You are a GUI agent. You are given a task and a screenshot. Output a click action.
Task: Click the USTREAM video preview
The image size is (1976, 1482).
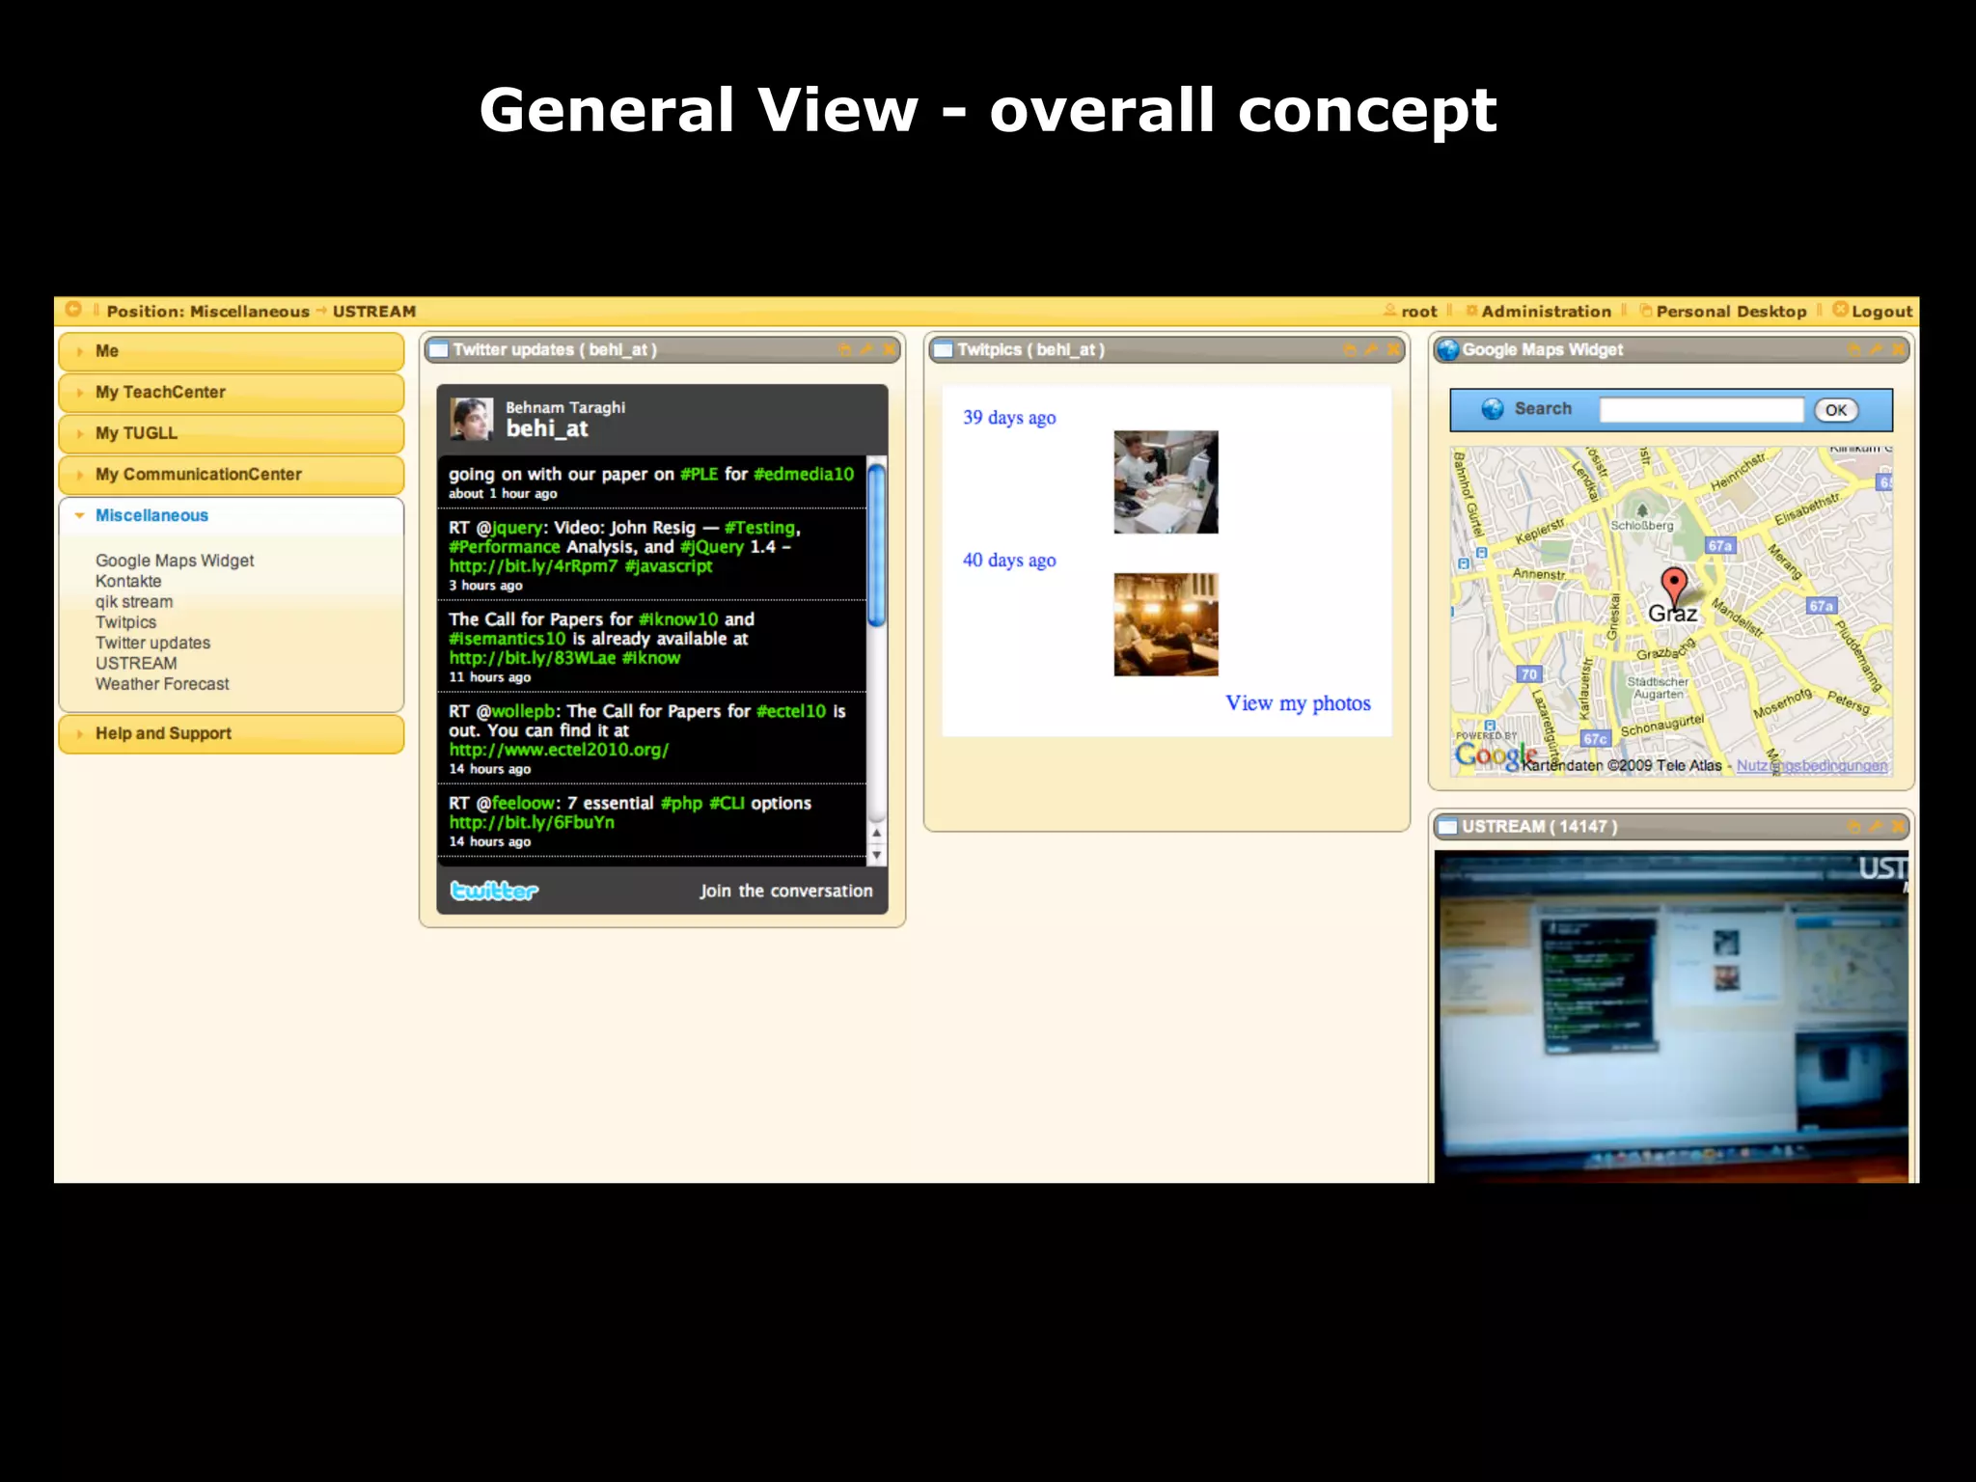[x=1671, y=1017]
